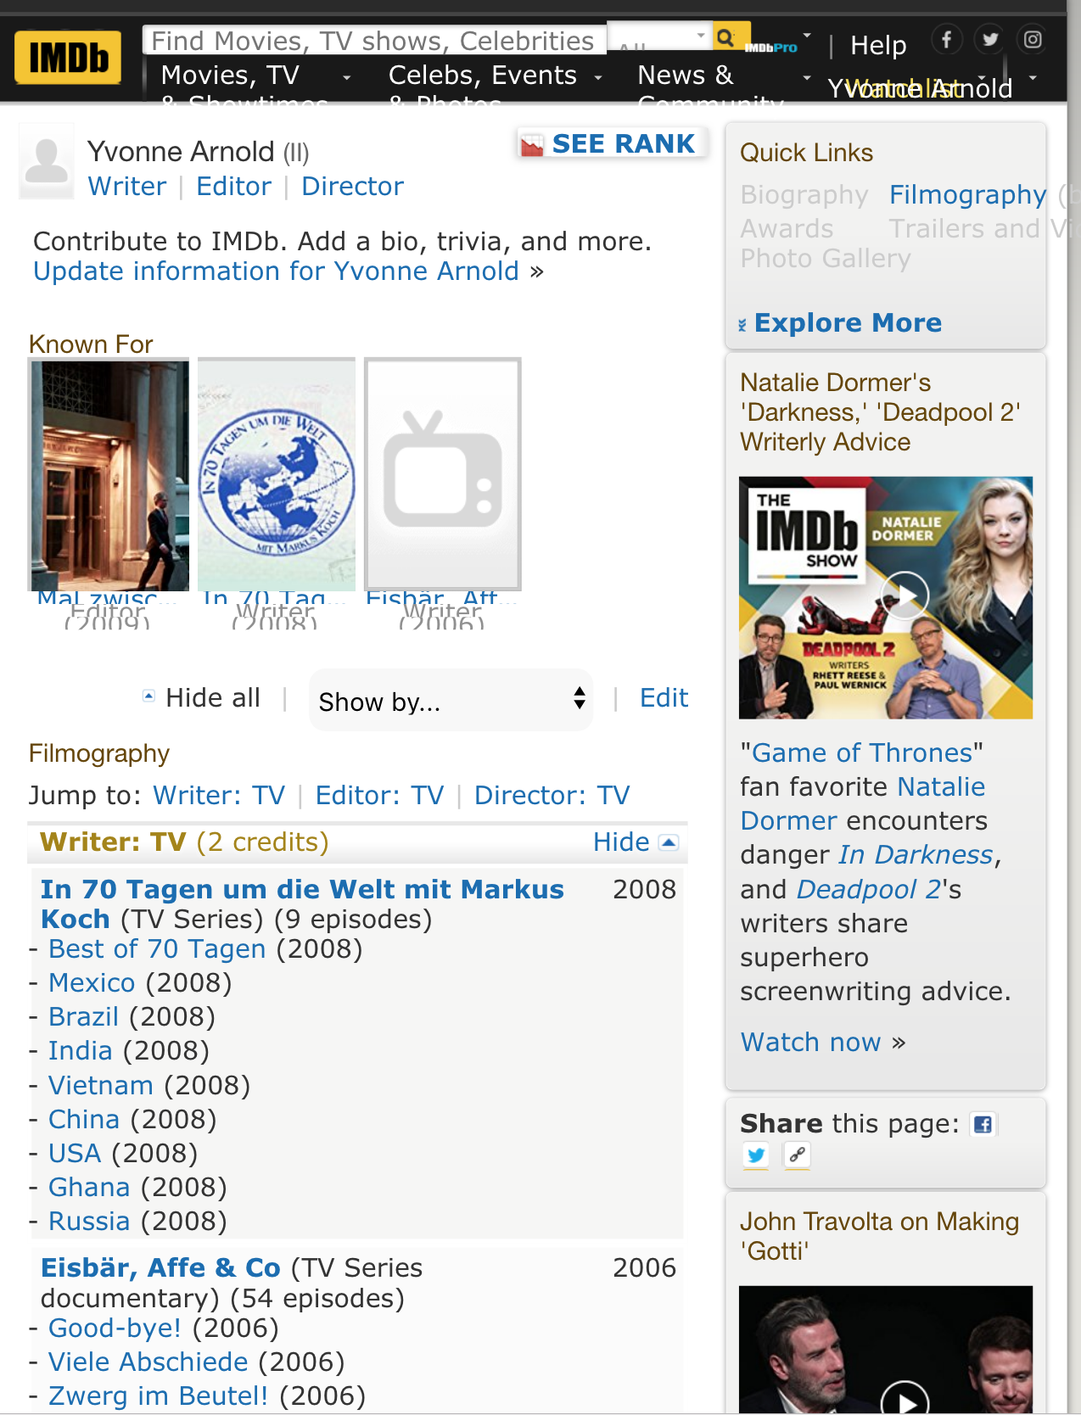Click the Find Movies search field

pyautogui.click(x=374, y=40)
